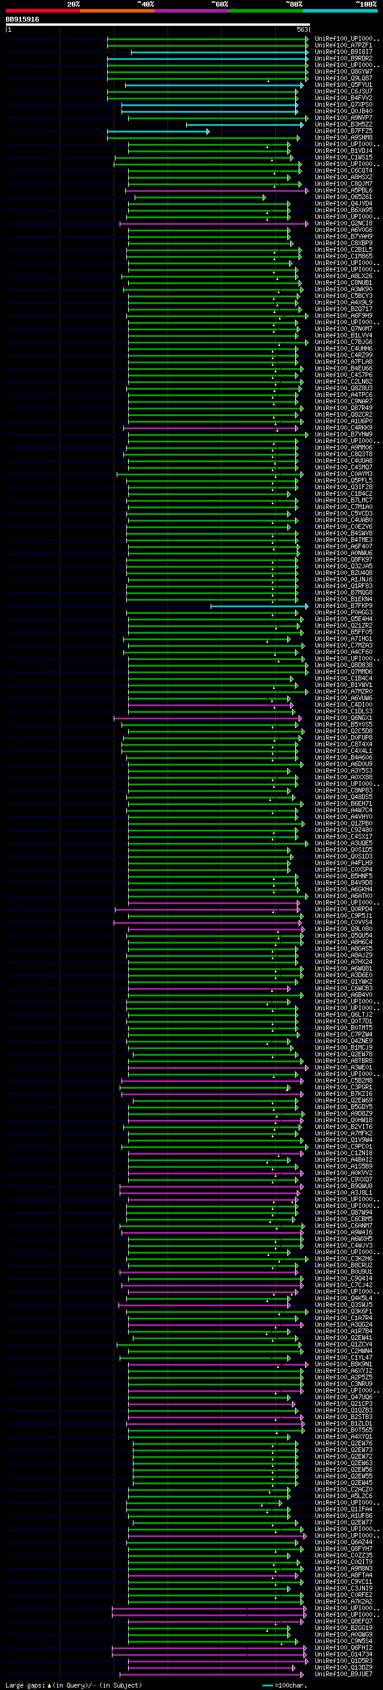Click hit label UniRef100_C8QJM7
The width and height of the screenshot is (383, 1690).
(x=344, y=185)
